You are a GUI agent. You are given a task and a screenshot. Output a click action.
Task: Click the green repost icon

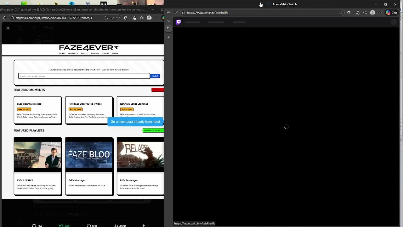click(61, 226)
